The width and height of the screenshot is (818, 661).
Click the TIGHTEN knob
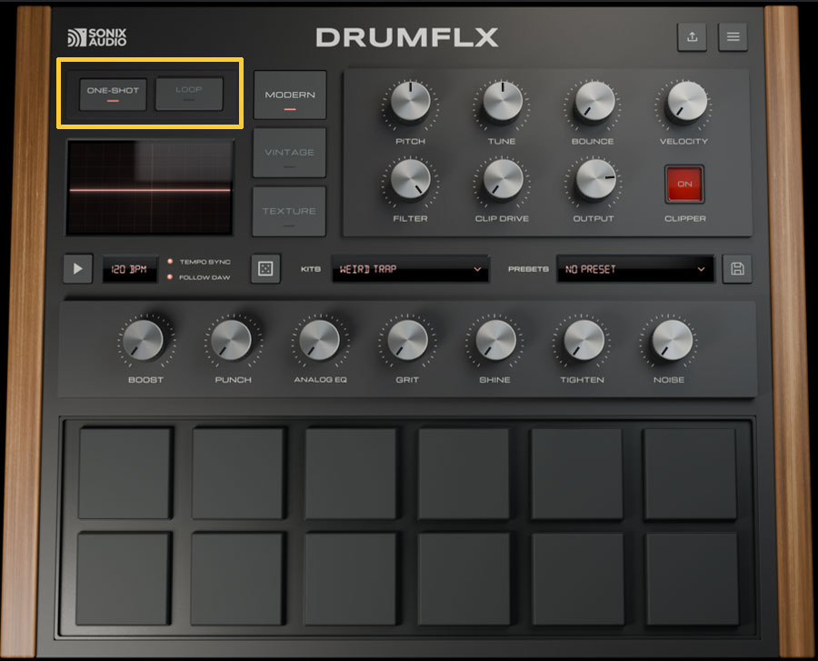pos(584,340)
